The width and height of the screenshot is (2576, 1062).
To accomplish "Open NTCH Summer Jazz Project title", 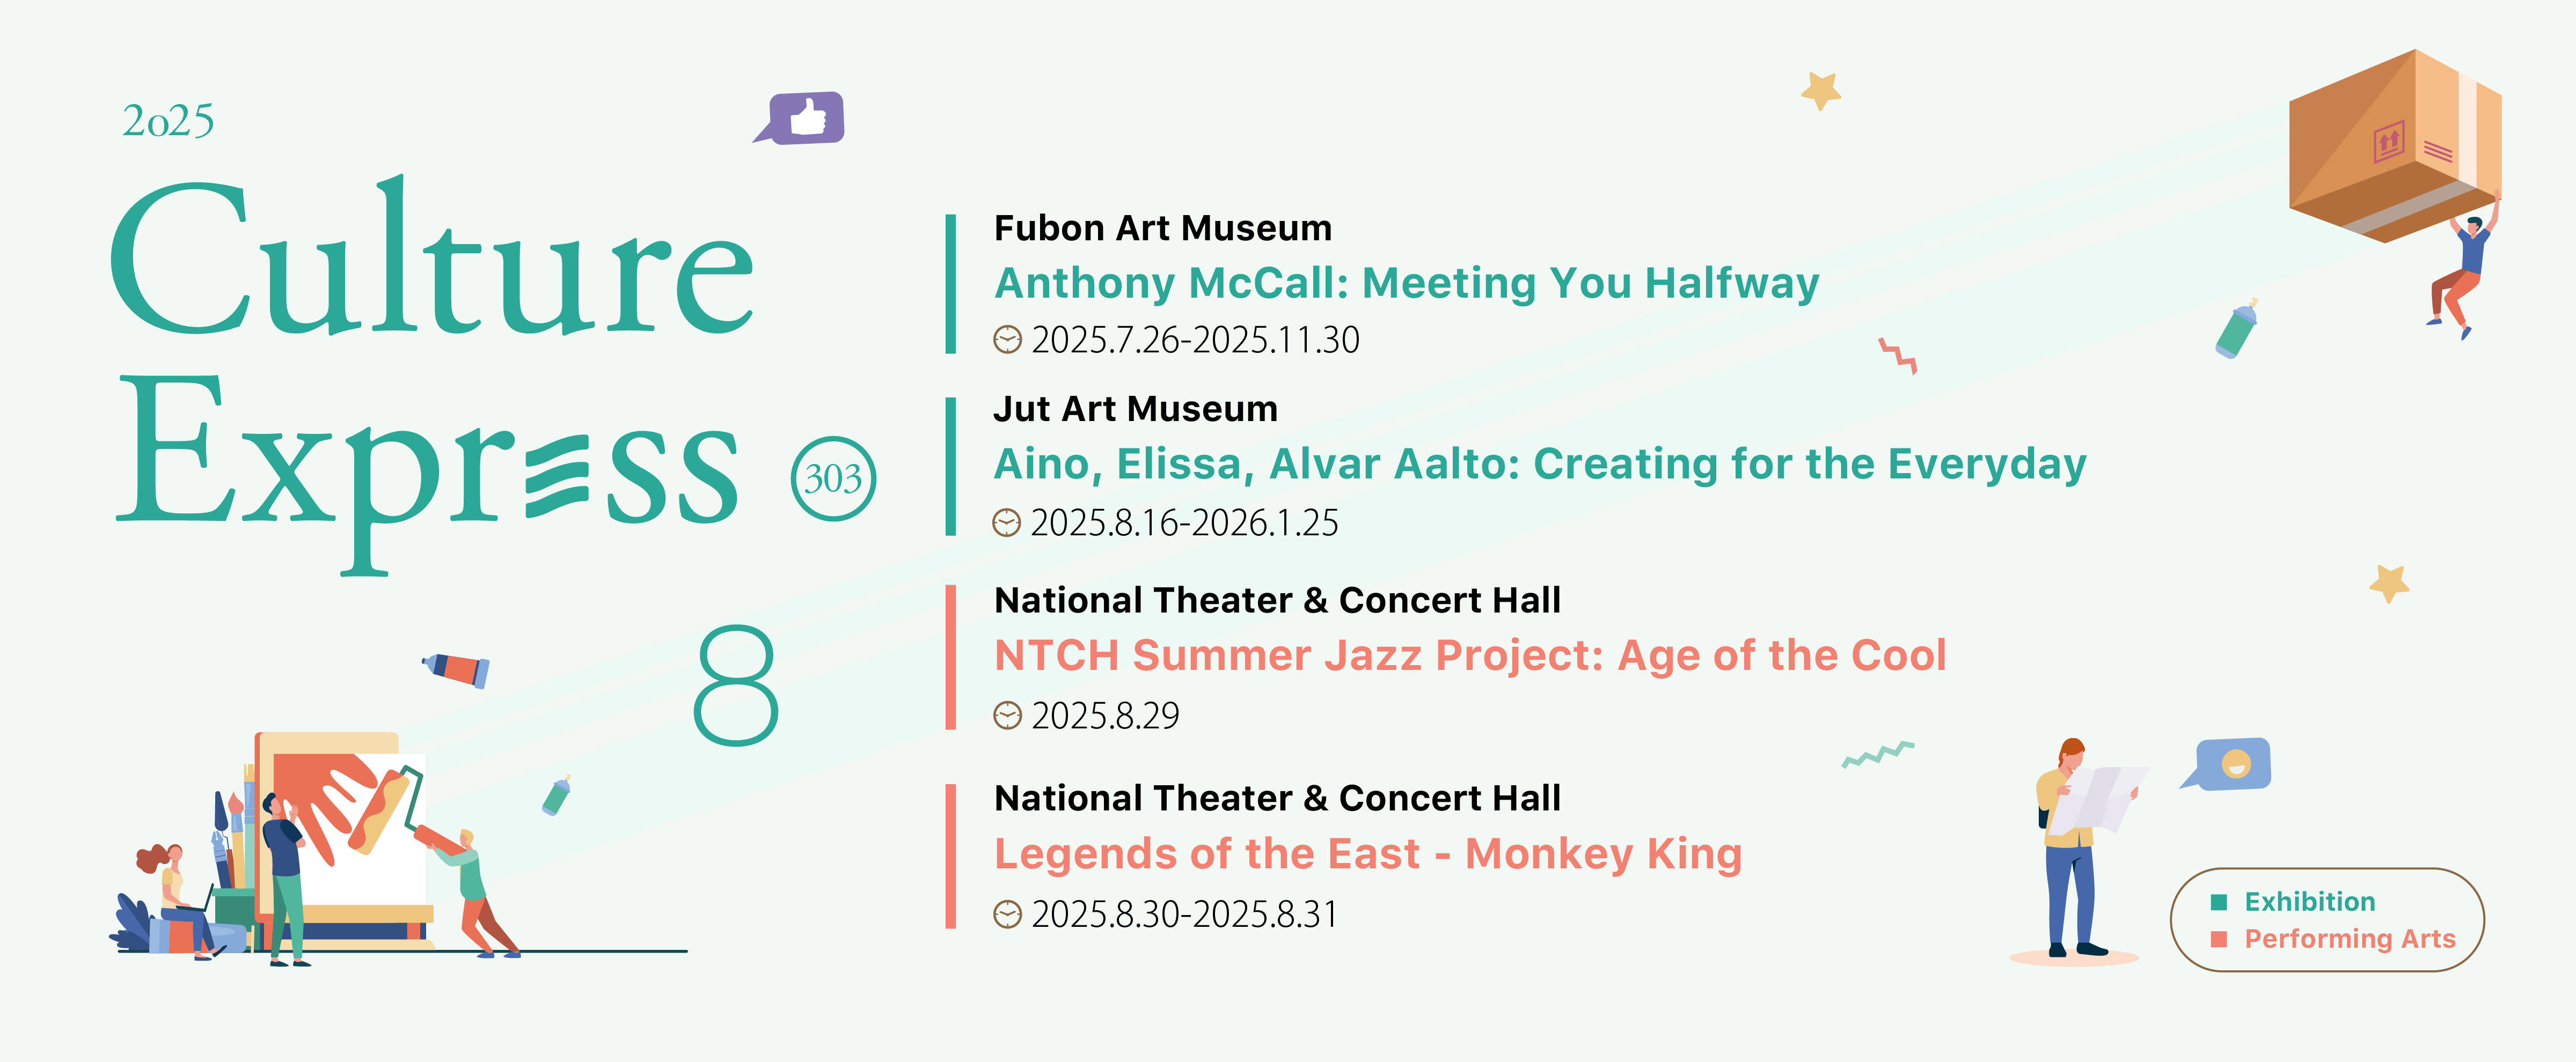I will (1470, 657).
